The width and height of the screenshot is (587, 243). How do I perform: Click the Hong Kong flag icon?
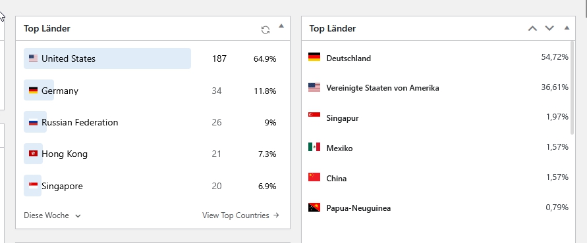(34, 154)
